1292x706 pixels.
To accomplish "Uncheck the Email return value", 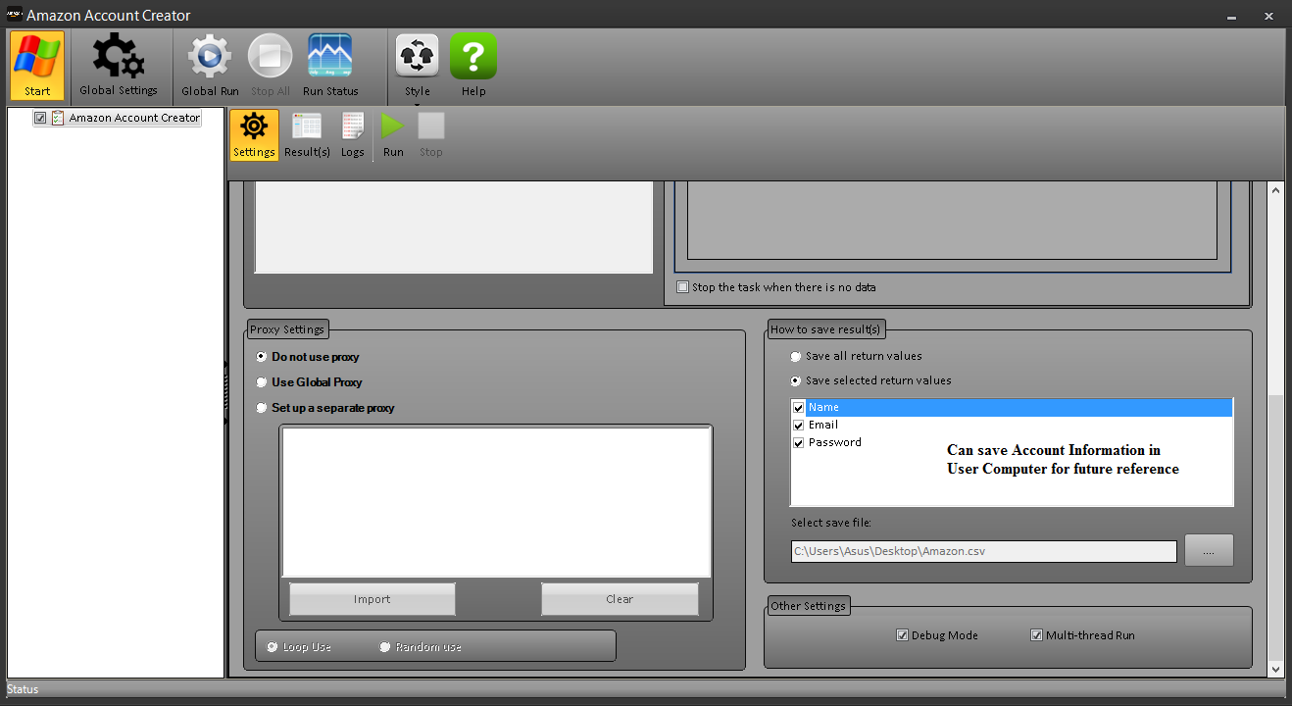I will click(x=799, y=426).
